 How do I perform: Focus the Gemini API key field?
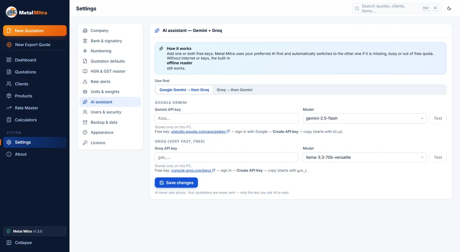click(x=227, y=118)
